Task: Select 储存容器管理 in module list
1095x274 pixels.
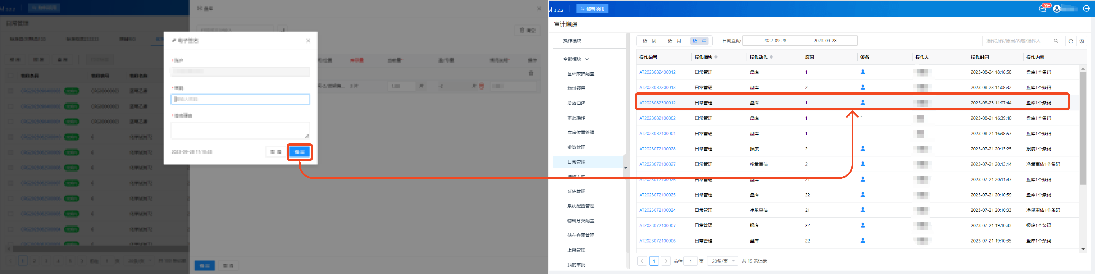Action: click(x=581, y=235)
